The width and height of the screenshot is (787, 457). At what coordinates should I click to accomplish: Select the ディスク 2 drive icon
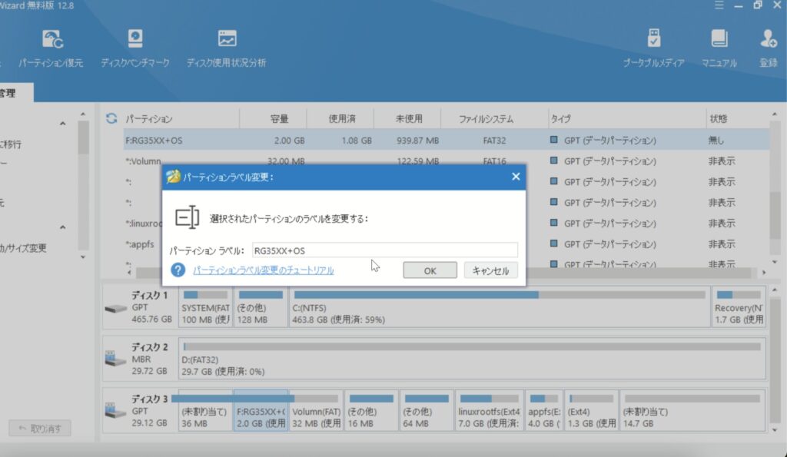point(115,359)
